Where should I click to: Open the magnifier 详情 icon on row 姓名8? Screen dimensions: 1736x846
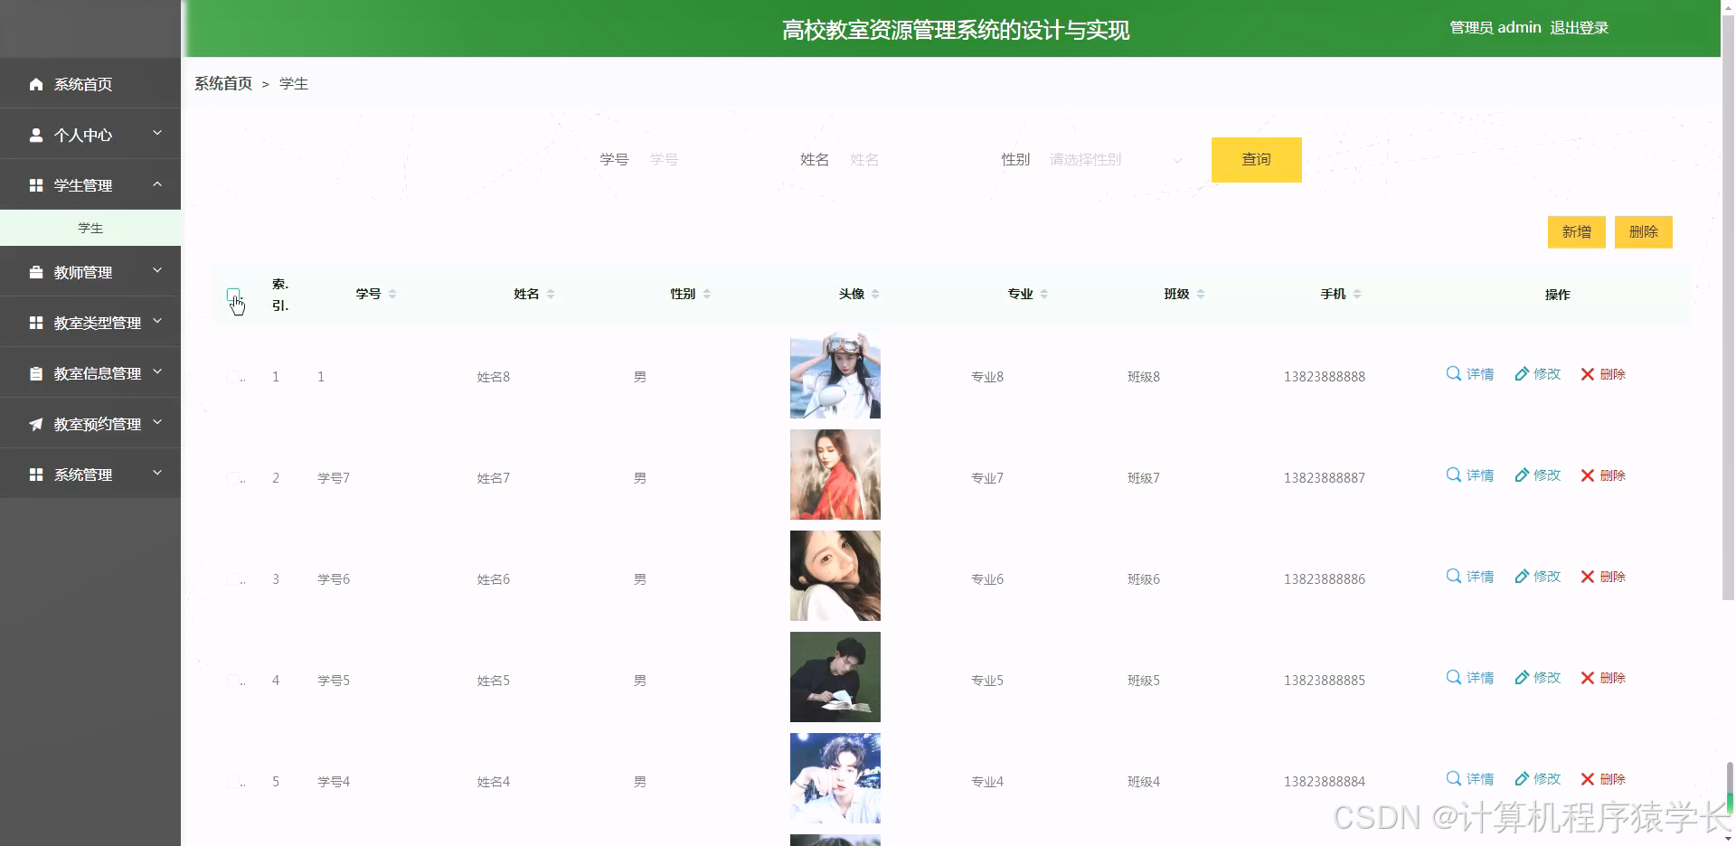1453,373
